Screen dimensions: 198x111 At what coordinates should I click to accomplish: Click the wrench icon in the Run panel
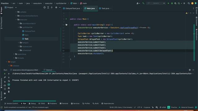[x=5, y=77]
